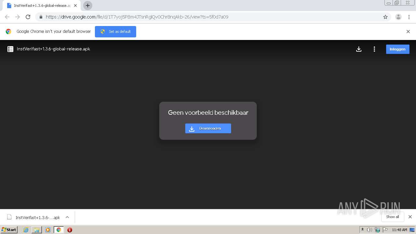Go forward to next page
416x234 pixels.
(18, 17)
